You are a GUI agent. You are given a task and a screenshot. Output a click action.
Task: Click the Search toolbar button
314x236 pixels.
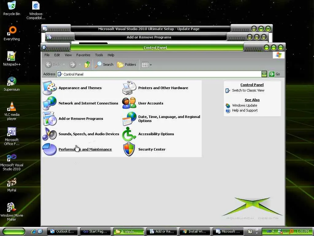coord(104,65)
